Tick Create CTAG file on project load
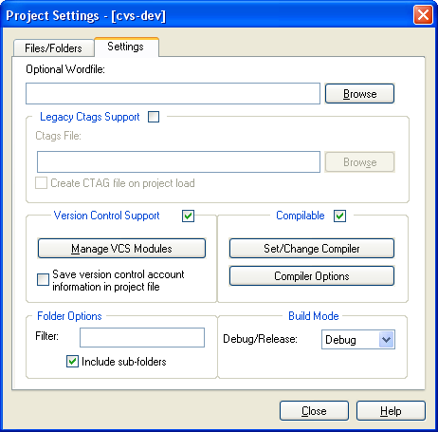 pyautogui.click(x=41, y=183)
